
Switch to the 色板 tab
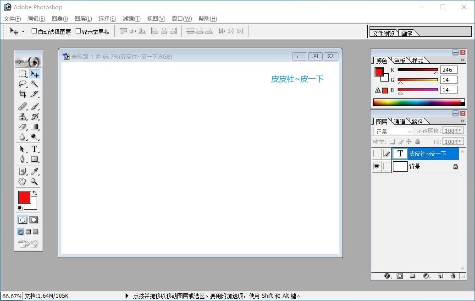(399, 60)
